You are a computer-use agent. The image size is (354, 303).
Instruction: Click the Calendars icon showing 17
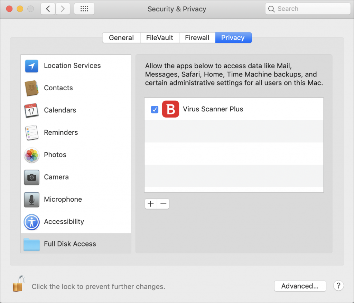pyautogui.click(x=31, y=110)
